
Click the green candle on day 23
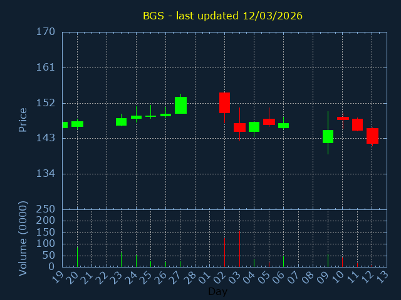(x=121, y=122)
